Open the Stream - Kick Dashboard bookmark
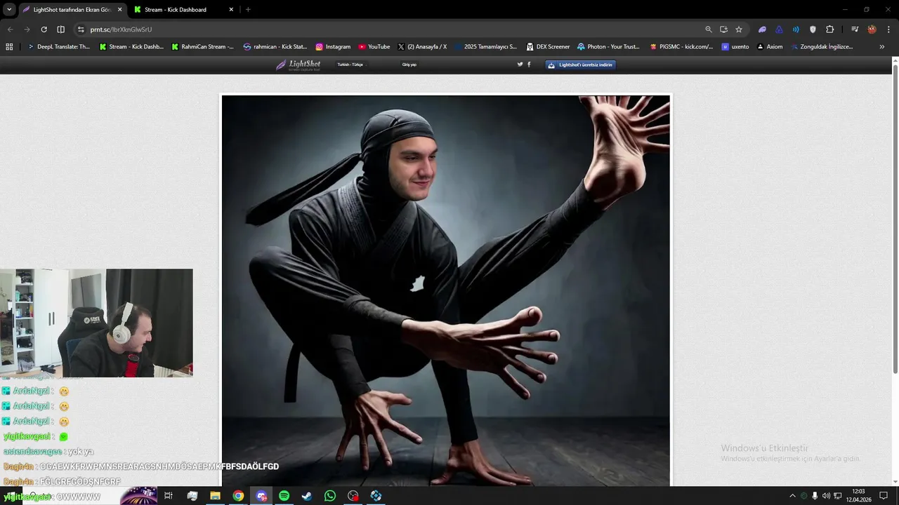The height and width of the screenshot is (505, 899). click(x=131, y=47)
